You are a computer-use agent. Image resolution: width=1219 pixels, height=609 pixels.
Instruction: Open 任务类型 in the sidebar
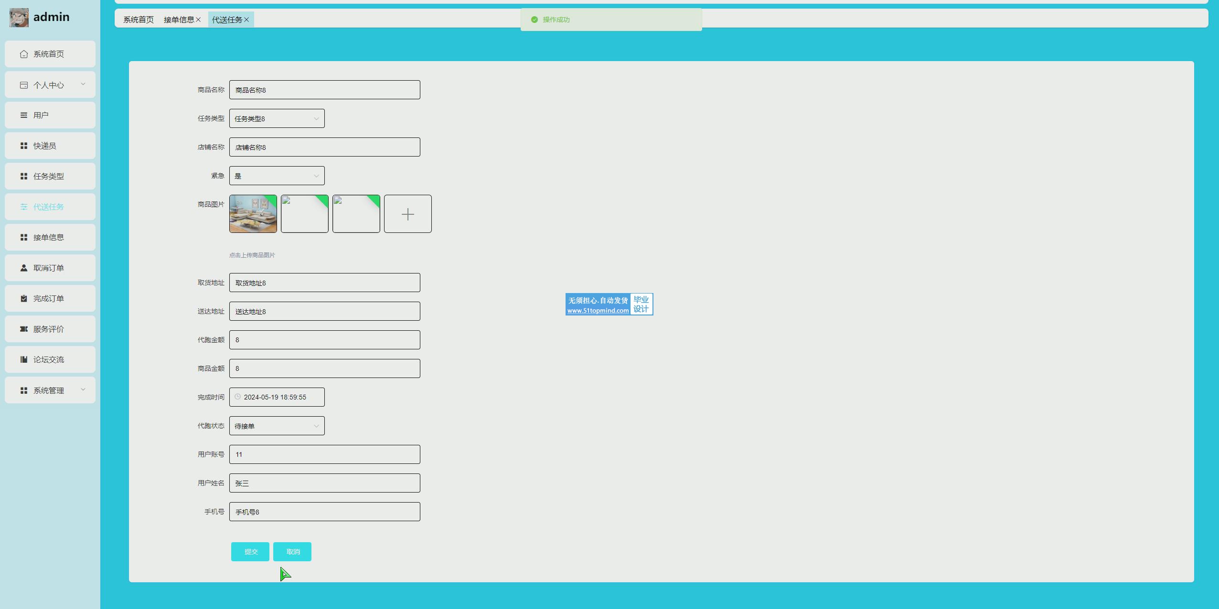click(50, 176)
